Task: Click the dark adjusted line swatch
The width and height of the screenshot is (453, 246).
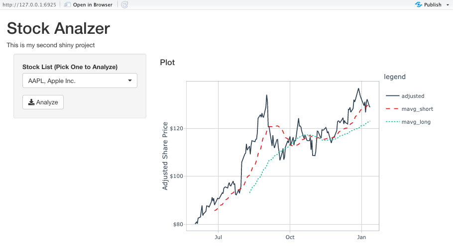Action: (x=393, y=96)
